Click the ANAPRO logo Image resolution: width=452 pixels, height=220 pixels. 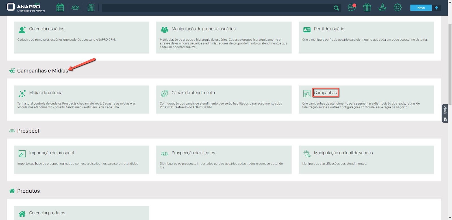[x=26, y=7]
